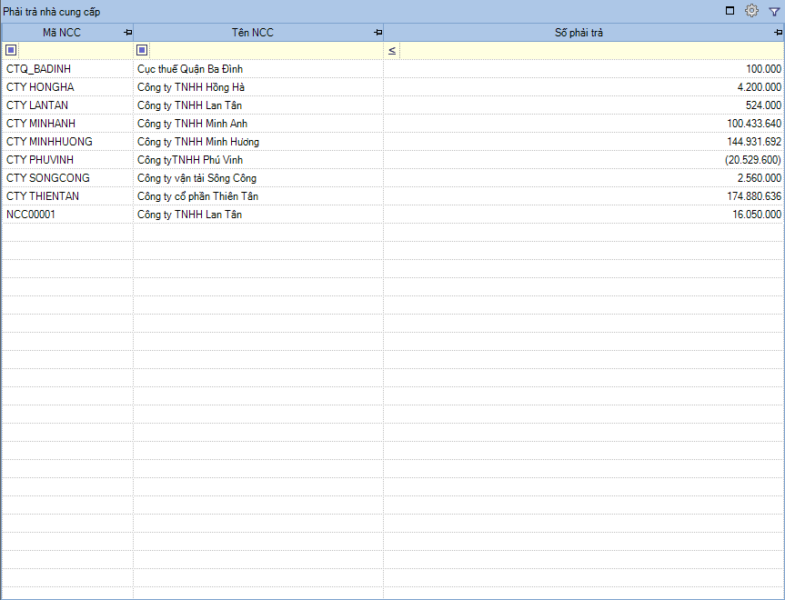Pin the Mã NCC column
Image resolution: width=785 pixels, height=600 pixels.
click(127, 33)
